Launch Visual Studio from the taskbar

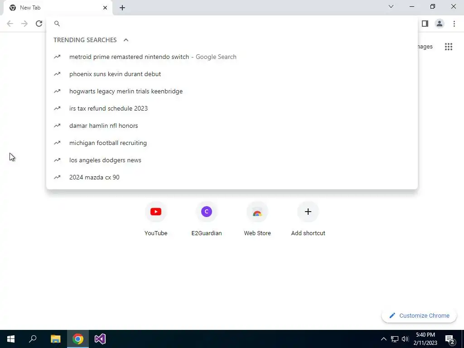(100, 339)
